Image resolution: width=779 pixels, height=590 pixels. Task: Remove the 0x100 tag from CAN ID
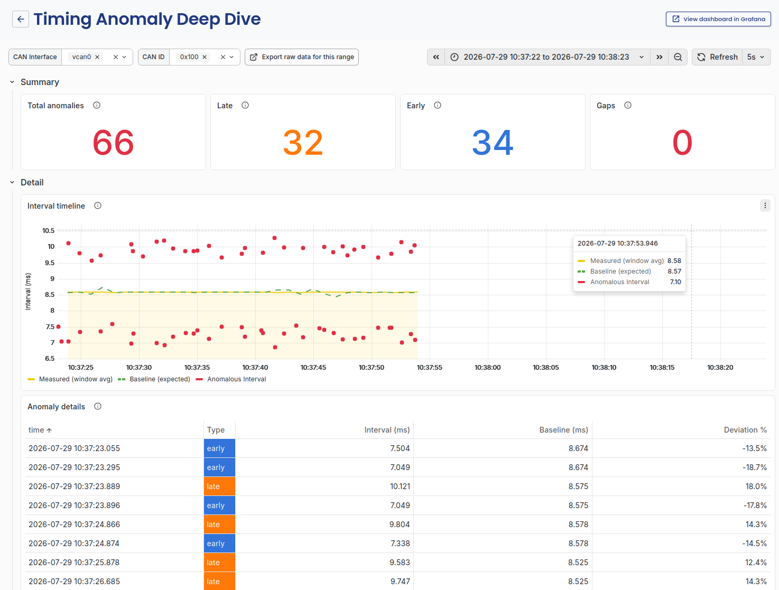tap(205, 57)
